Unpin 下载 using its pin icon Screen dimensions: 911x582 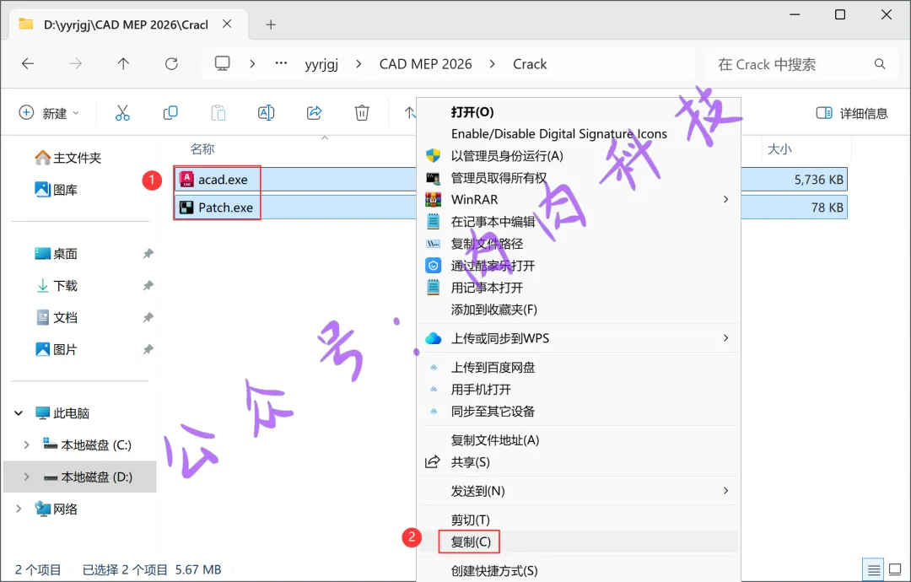pos(148,286)
